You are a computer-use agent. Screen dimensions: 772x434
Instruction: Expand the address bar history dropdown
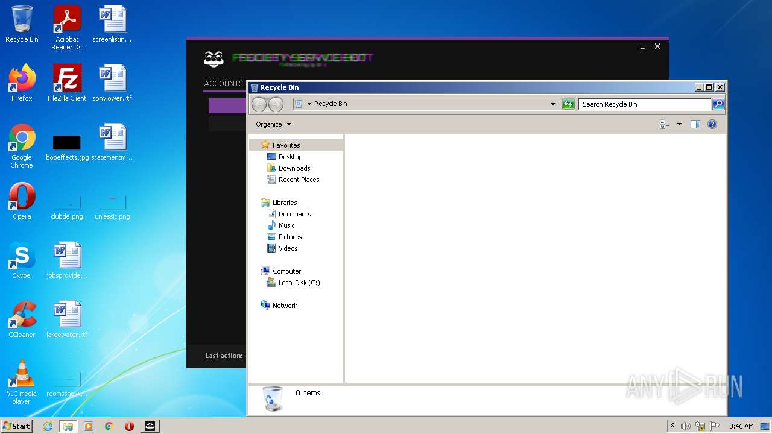click(553, 104)
